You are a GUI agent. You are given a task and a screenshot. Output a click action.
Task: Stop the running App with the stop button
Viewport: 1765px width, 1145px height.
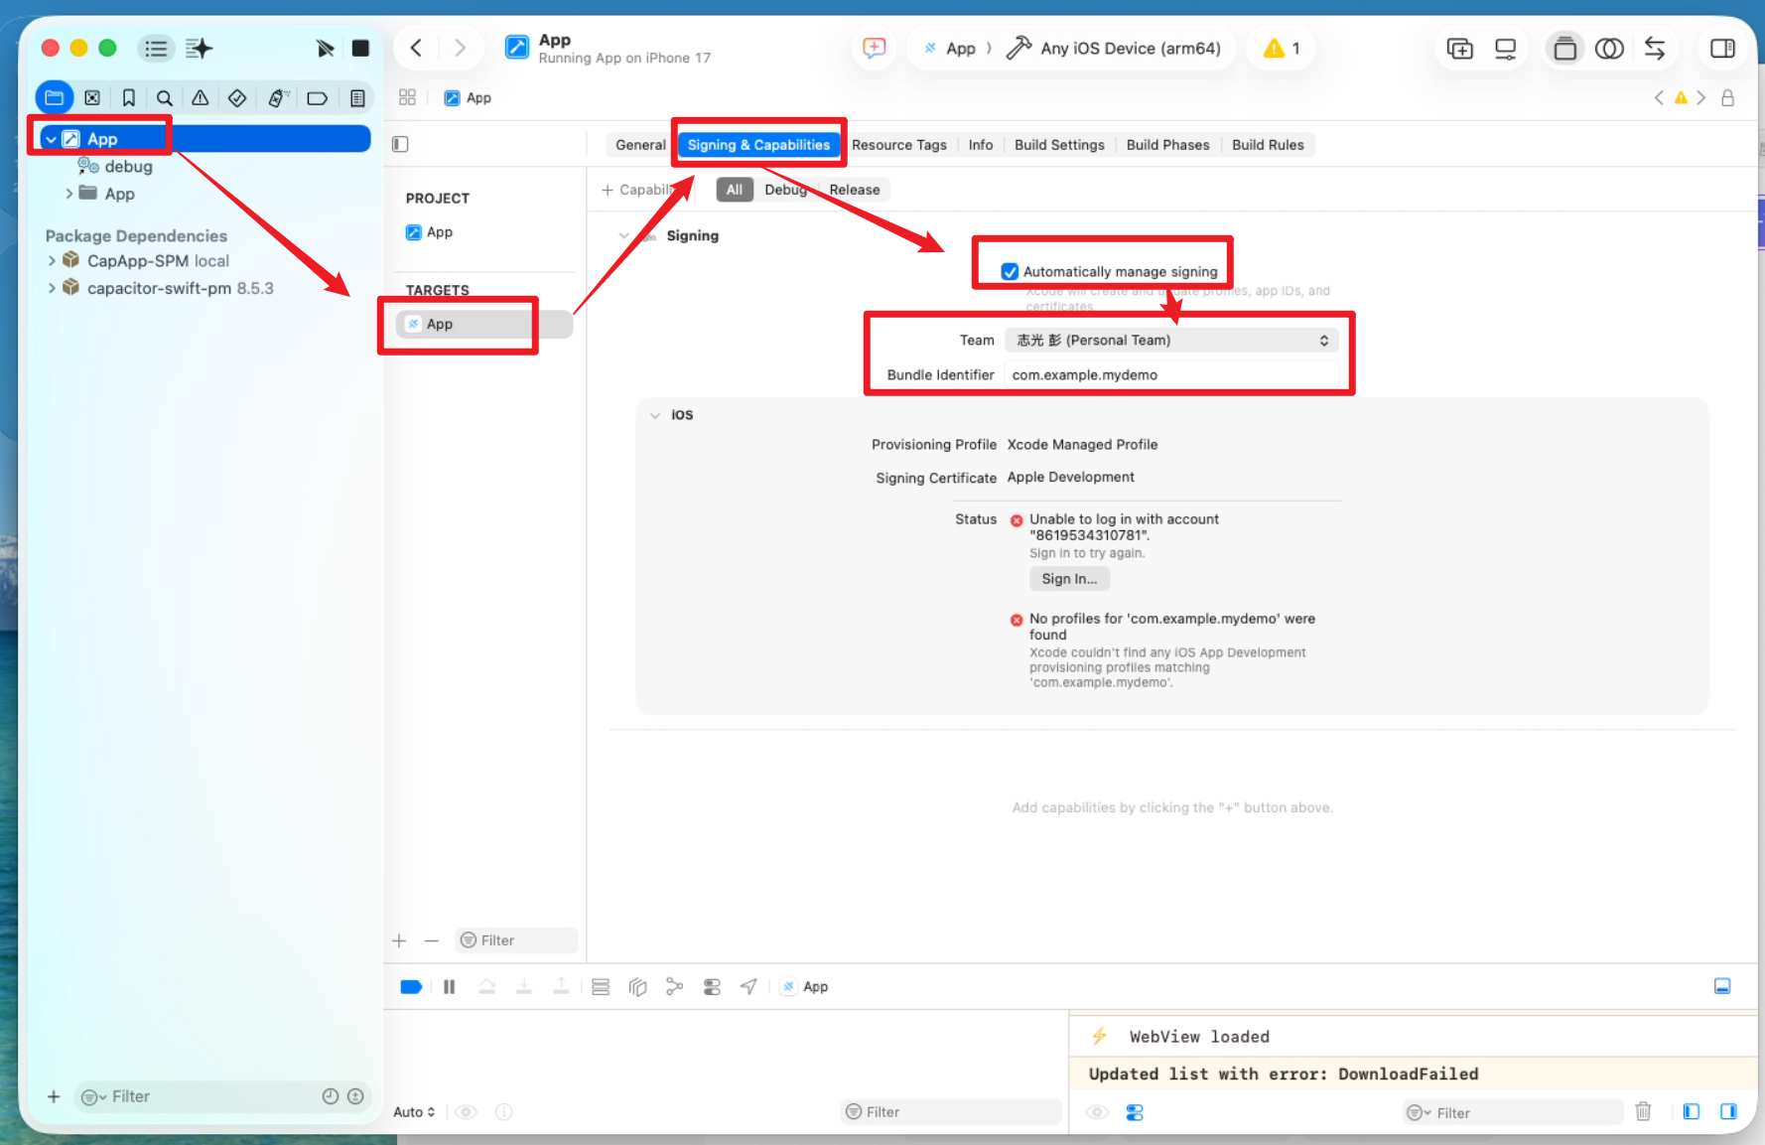360,48
